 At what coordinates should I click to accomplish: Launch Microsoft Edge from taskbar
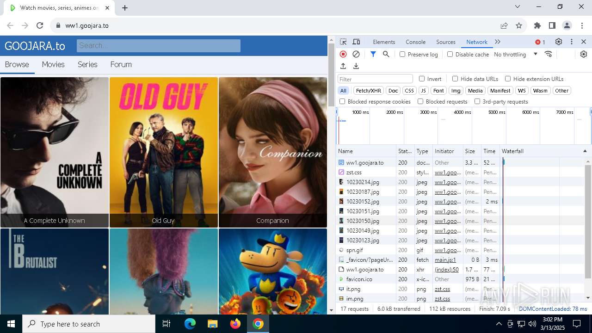[190, 324]
